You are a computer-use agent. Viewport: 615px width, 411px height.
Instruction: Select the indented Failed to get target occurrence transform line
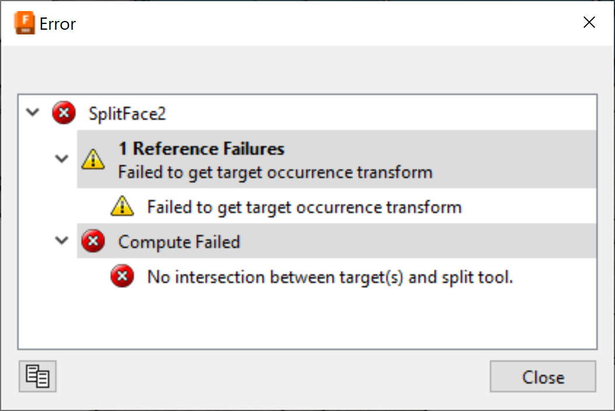304,207
